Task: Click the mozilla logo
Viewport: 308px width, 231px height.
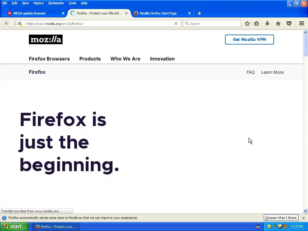Action: 46,39
